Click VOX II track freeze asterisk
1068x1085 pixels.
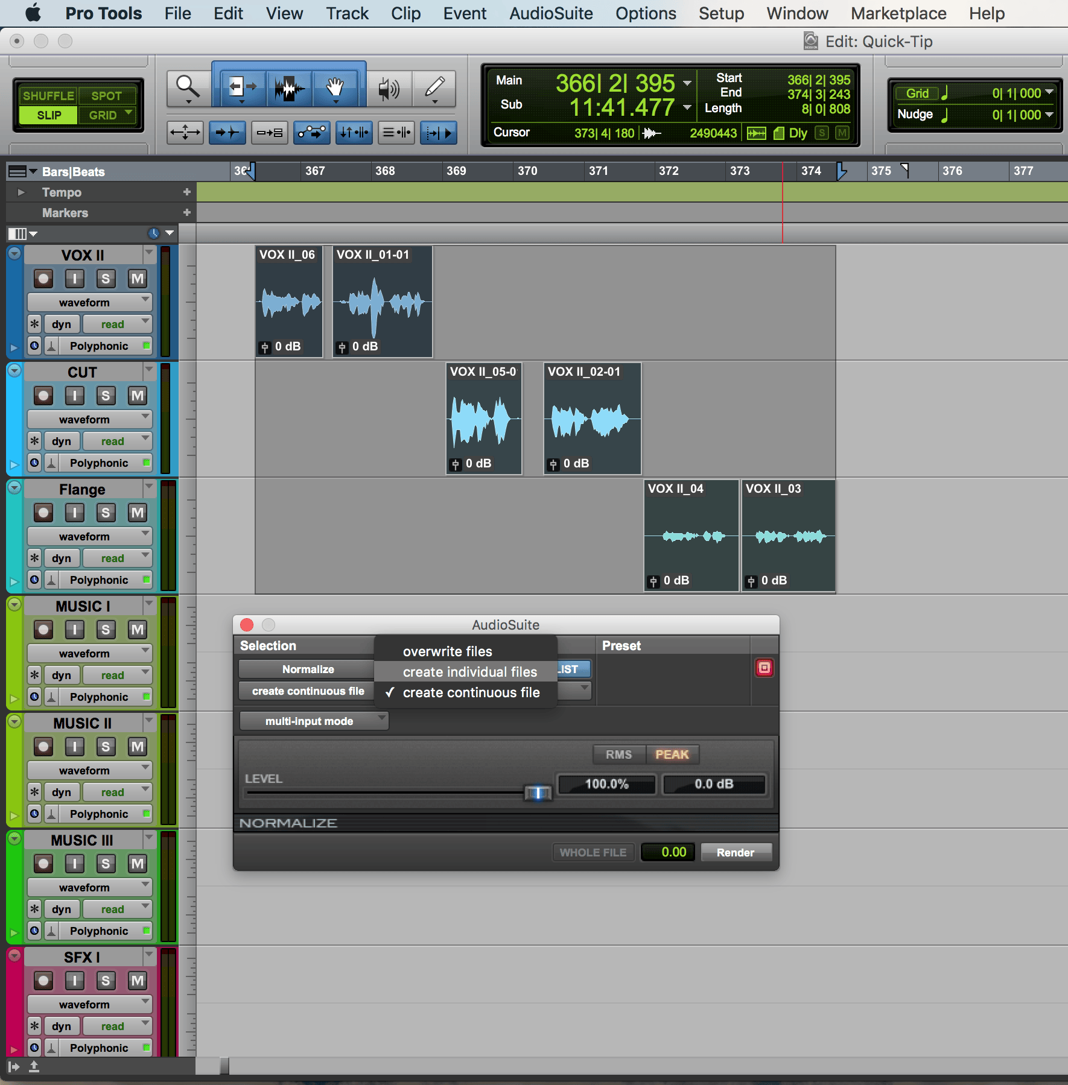[x=34, y=324]
